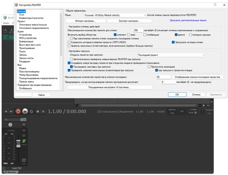Enable automatic REAPER version check at startup
The width and height of the screenshot is (228, 175).
(72, 59)
